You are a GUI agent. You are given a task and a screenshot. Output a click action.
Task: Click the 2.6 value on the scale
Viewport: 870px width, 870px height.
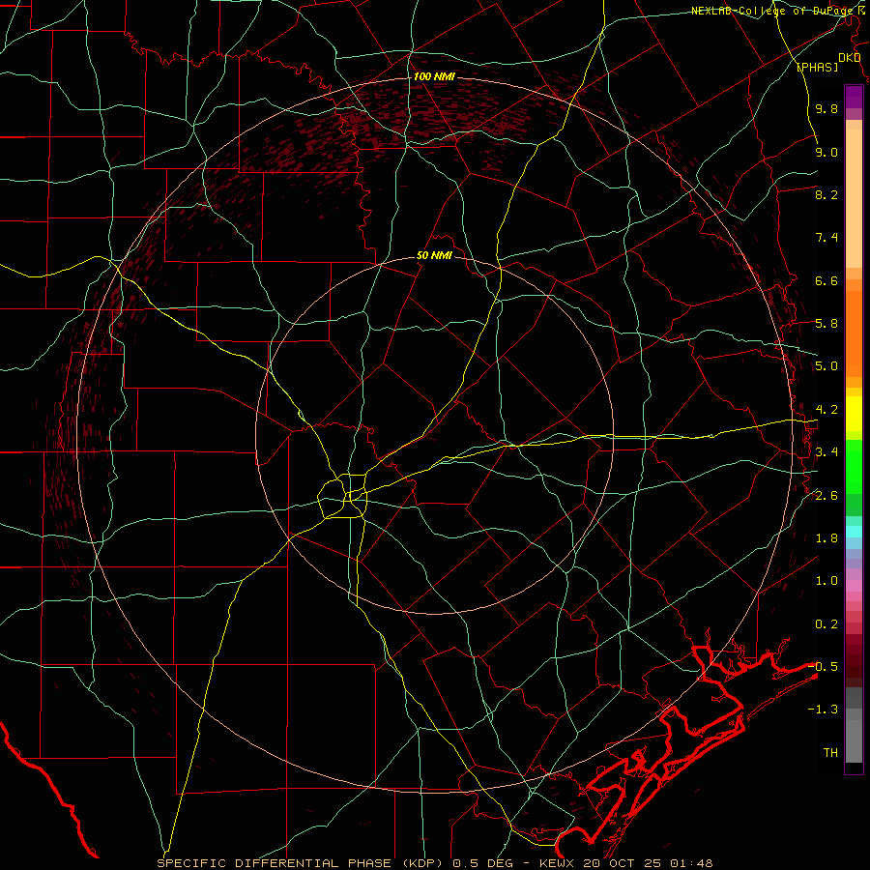click(826, 496)
